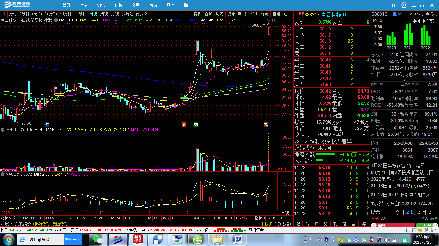The height and width of the screenshot is (246, 439).
Task: Click 标记 mark button
Action: click(x=264, y=14)
